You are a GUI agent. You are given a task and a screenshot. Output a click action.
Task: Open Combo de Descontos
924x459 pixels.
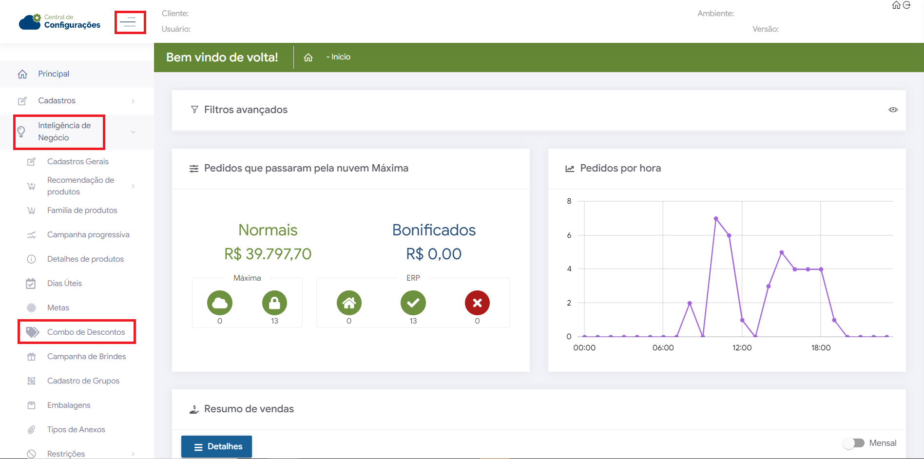pos(86,332)
